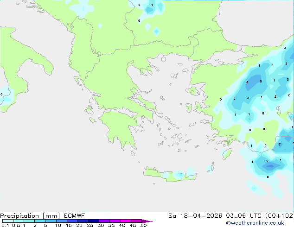
Task: Click the '03..06 UTC' time range
Action: click(243, 216)
